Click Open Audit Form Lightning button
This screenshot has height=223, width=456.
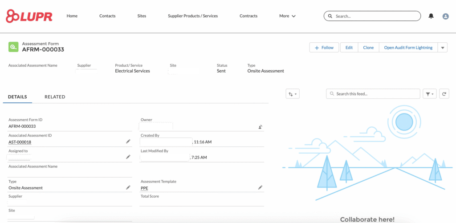tap(408, 48)
